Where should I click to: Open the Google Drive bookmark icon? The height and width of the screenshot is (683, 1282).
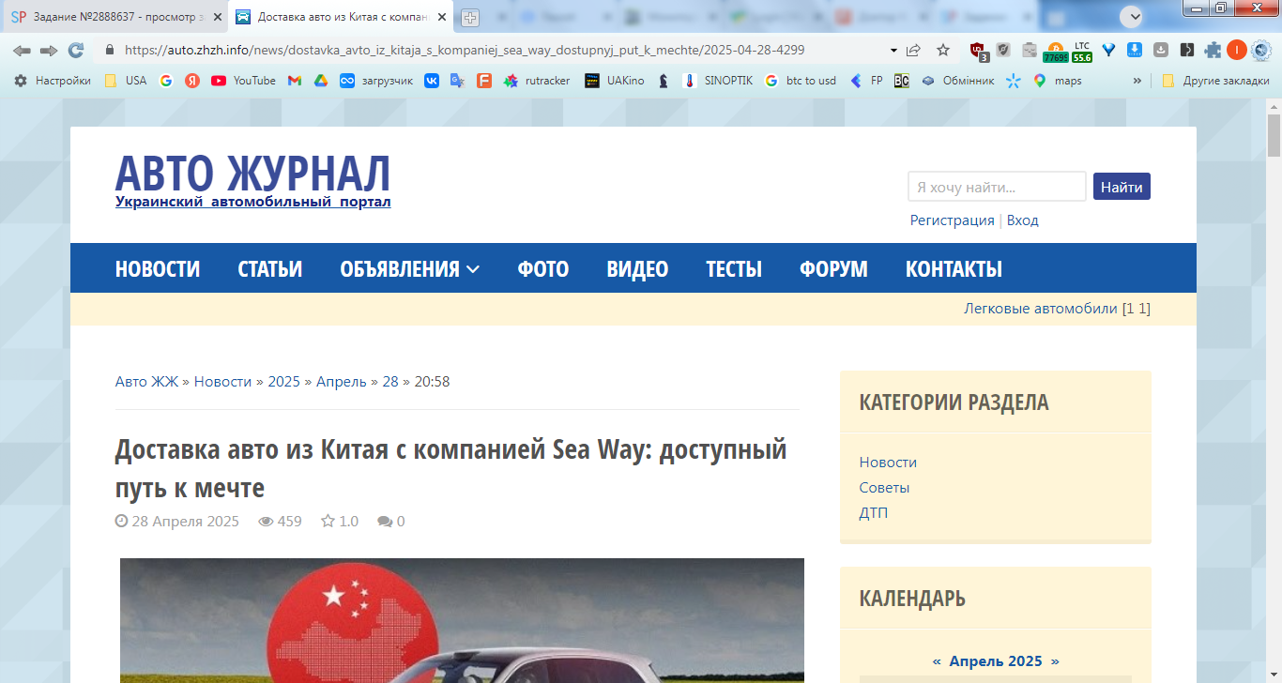tap(320, 81)
